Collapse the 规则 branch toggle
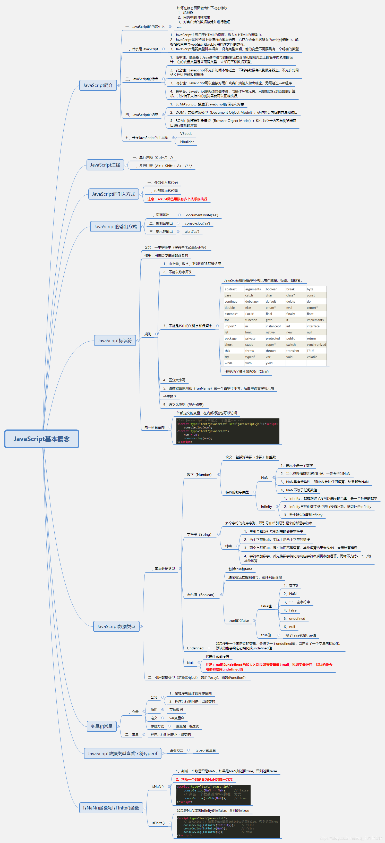The width and height of the screenshot is (385, 843). coord(156,334)
